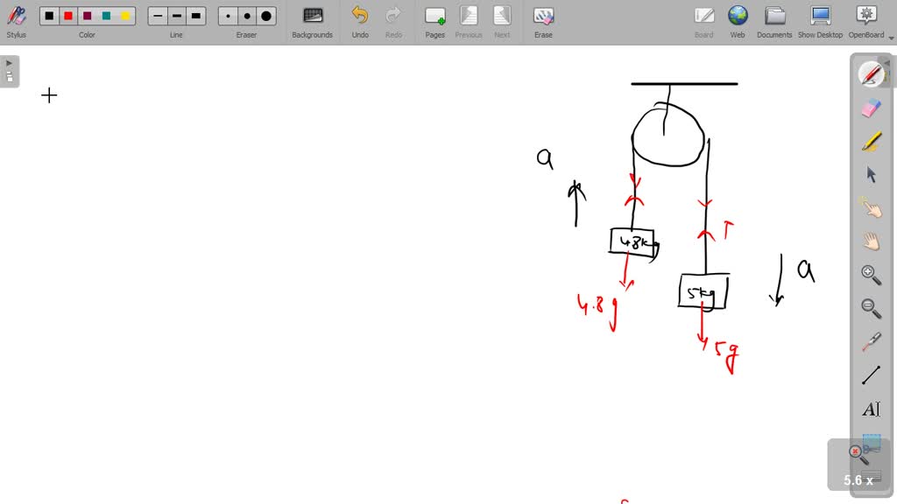
Task: Click the Zoom in magnifier tool
Action: 871,275
